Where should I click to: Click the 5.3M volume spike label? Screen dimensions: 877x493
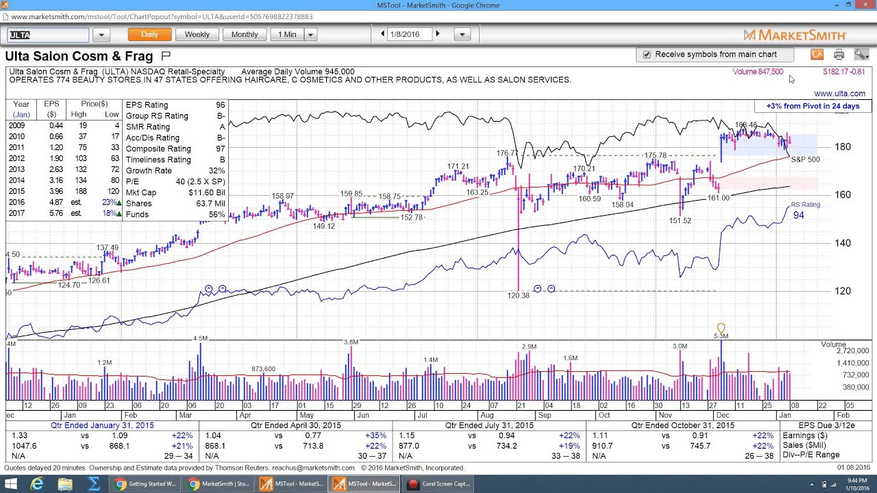(x=721, y=336)
